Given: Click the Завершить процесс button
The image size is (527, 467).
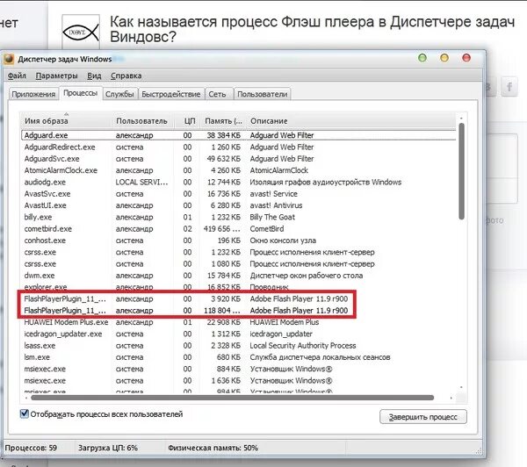Looking at the screenshot, I should (x=423, y=417).
